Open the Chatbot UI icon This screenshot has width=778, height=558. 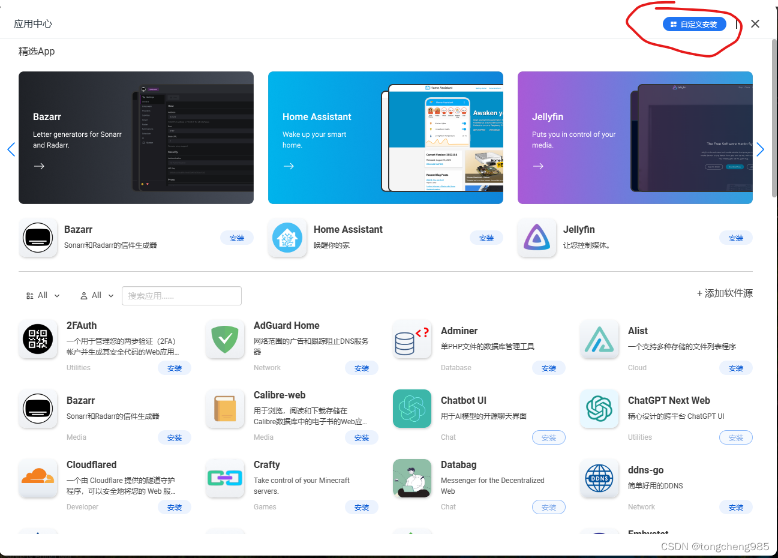pyautogui.click(x=412, y=409)
